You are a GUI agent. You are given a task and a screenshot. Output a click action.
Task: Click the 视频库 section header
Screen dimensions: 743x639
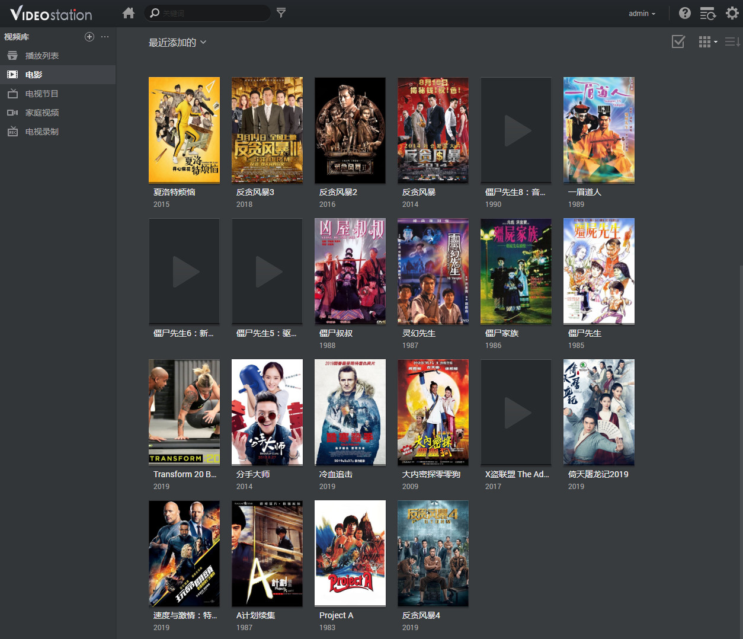click(17, 37)
